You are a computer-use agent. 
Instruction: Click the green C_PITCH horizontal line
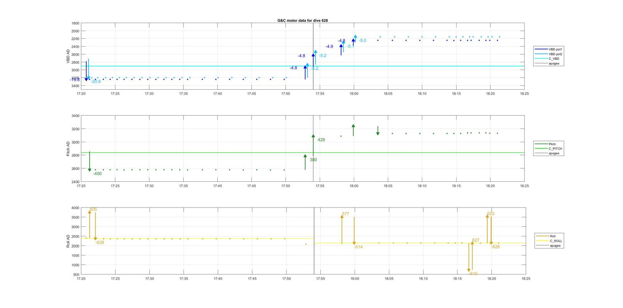click(x=303, y=153)
